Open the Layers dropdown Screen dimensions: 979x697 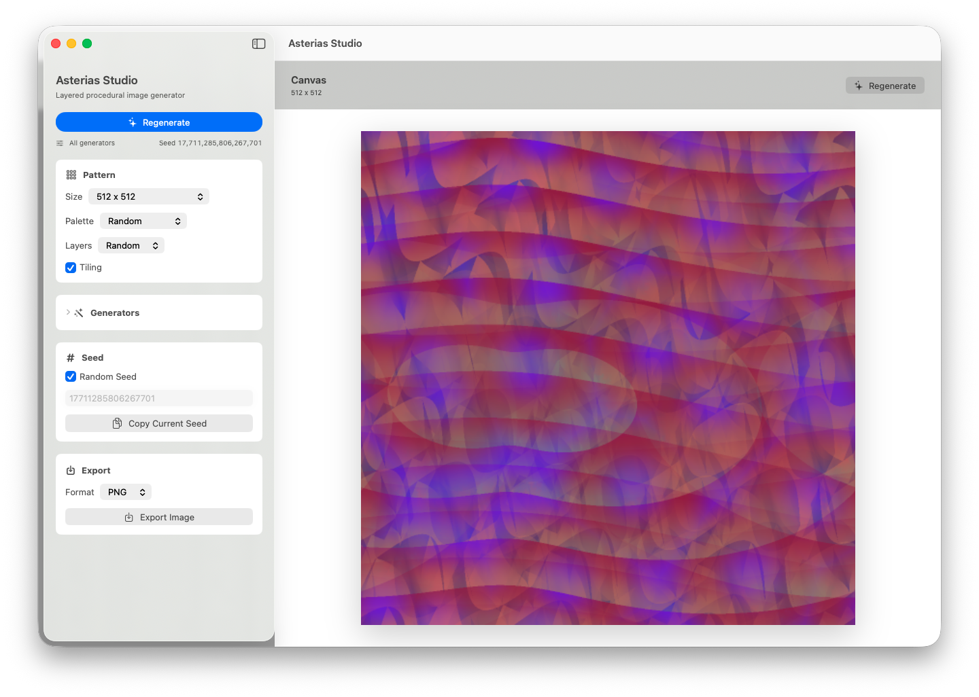coord(131,245)
